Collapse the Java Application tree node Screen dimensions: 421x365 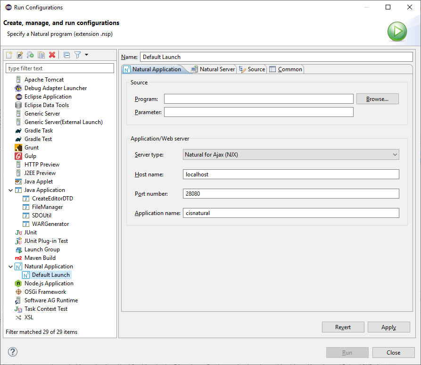coord(10,190)
